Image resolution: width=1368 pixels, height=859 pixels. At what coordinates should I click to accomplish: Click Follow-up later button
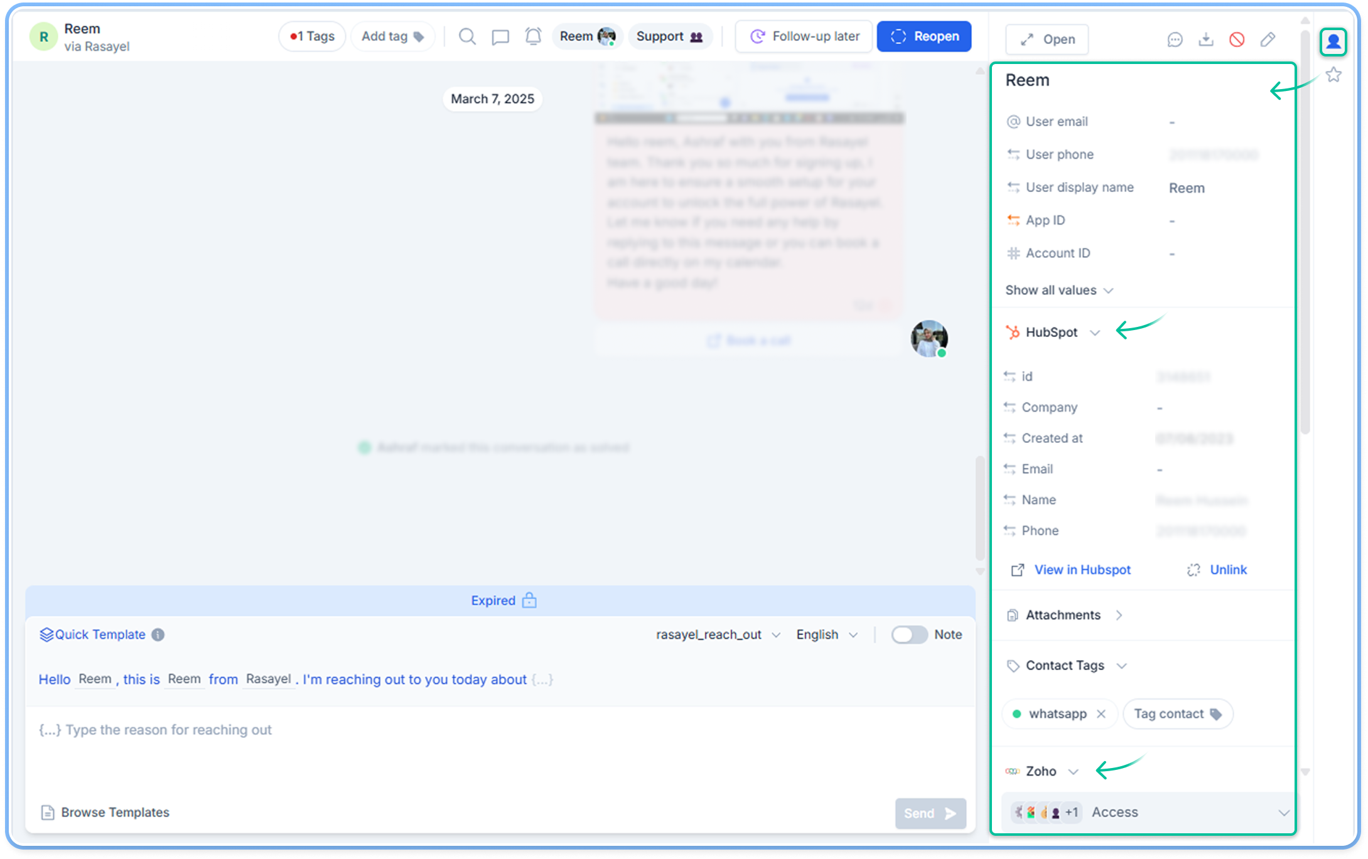(x=804, y=36)
